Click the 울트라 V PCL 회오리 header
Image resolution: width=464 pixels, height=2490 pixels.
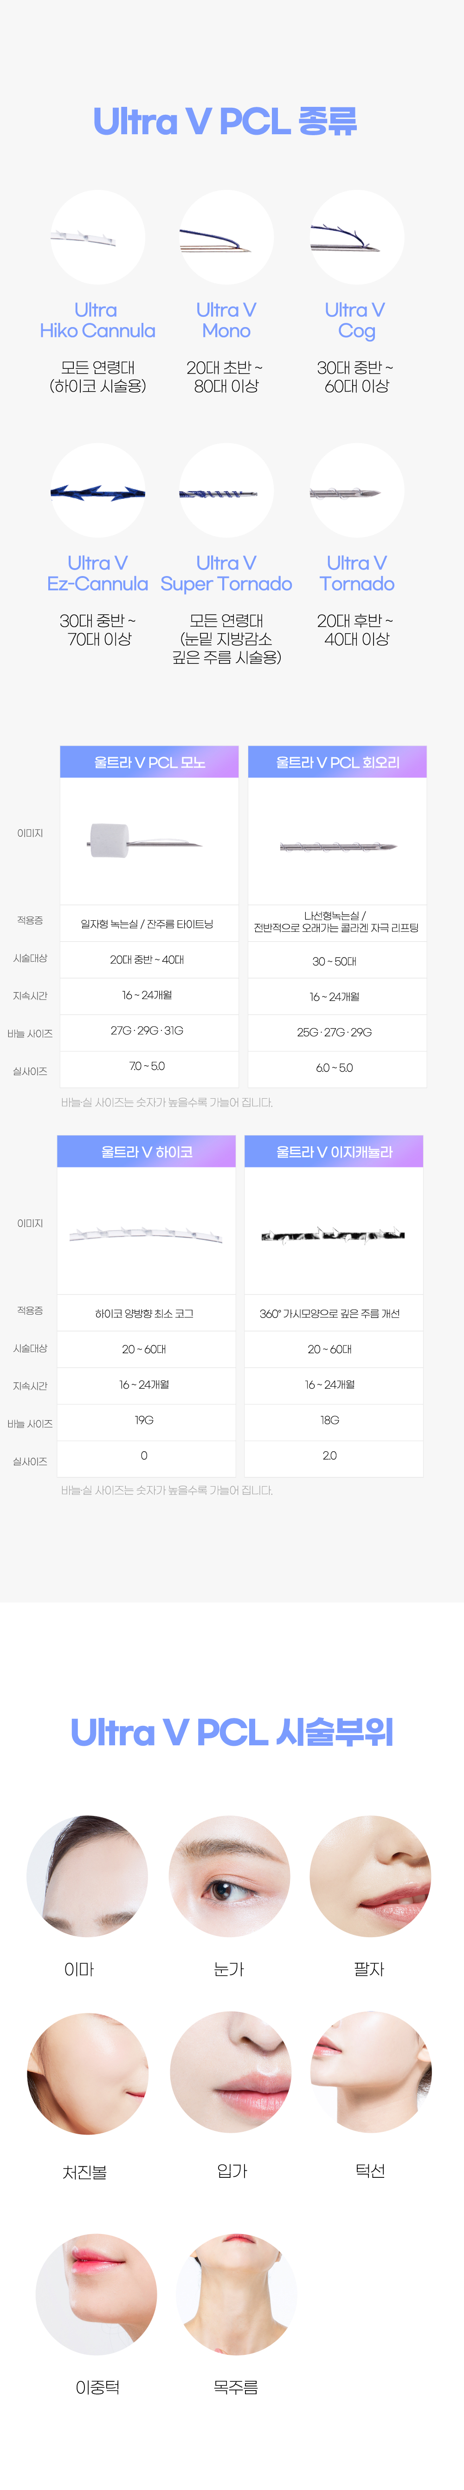(338, 762)
